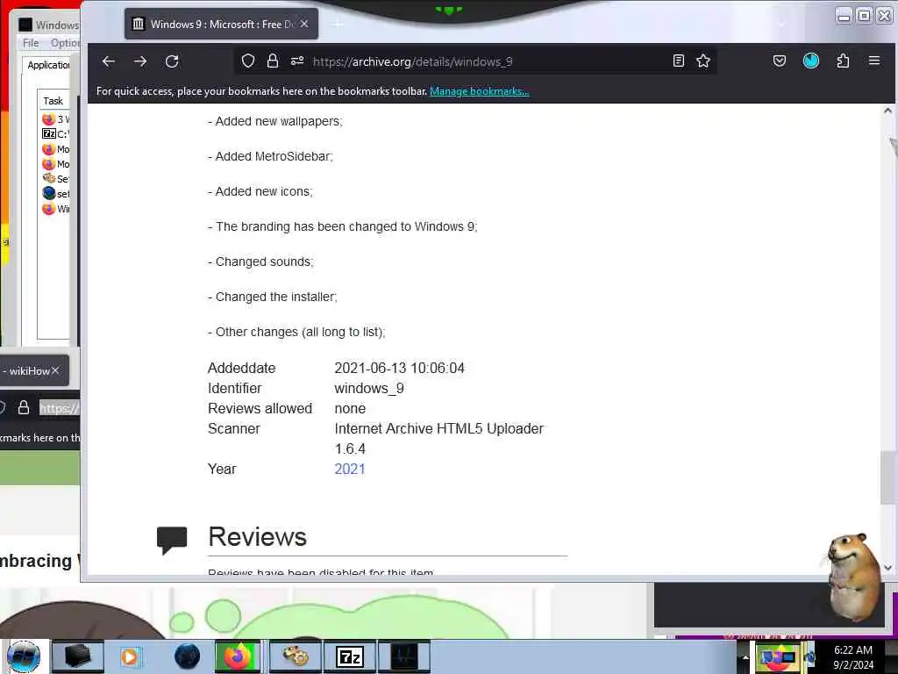Image resolution: width=898 pixels, height=674 pixels.
Task: Click 'Other changes (all long to list)' line
Action: click(296, 333)
